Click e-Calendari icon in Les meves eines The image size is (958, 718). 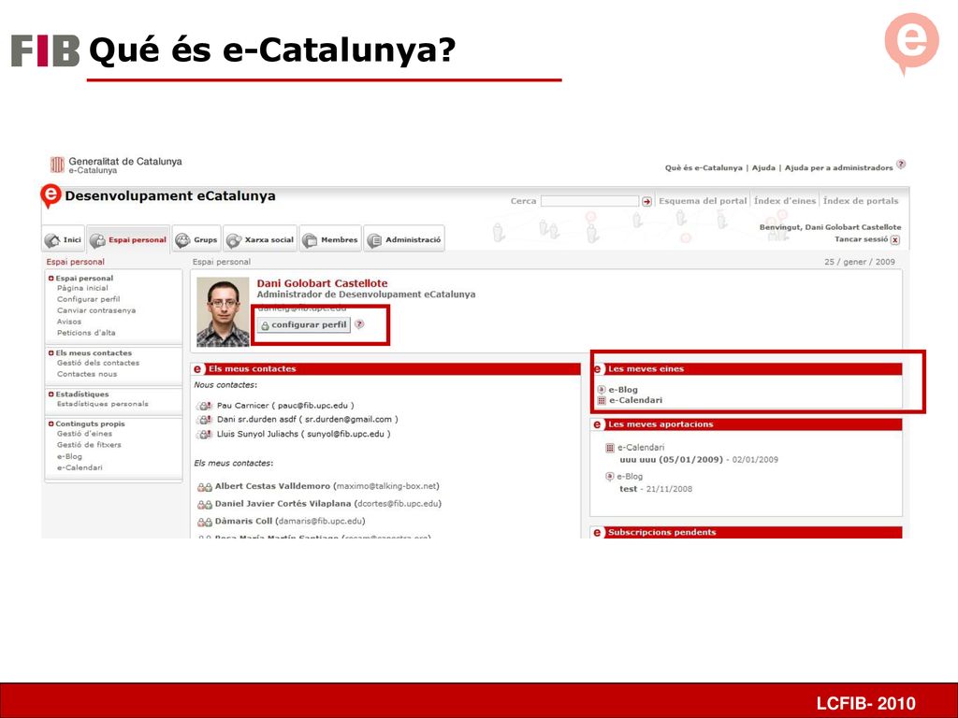click(x=602, y=400)
